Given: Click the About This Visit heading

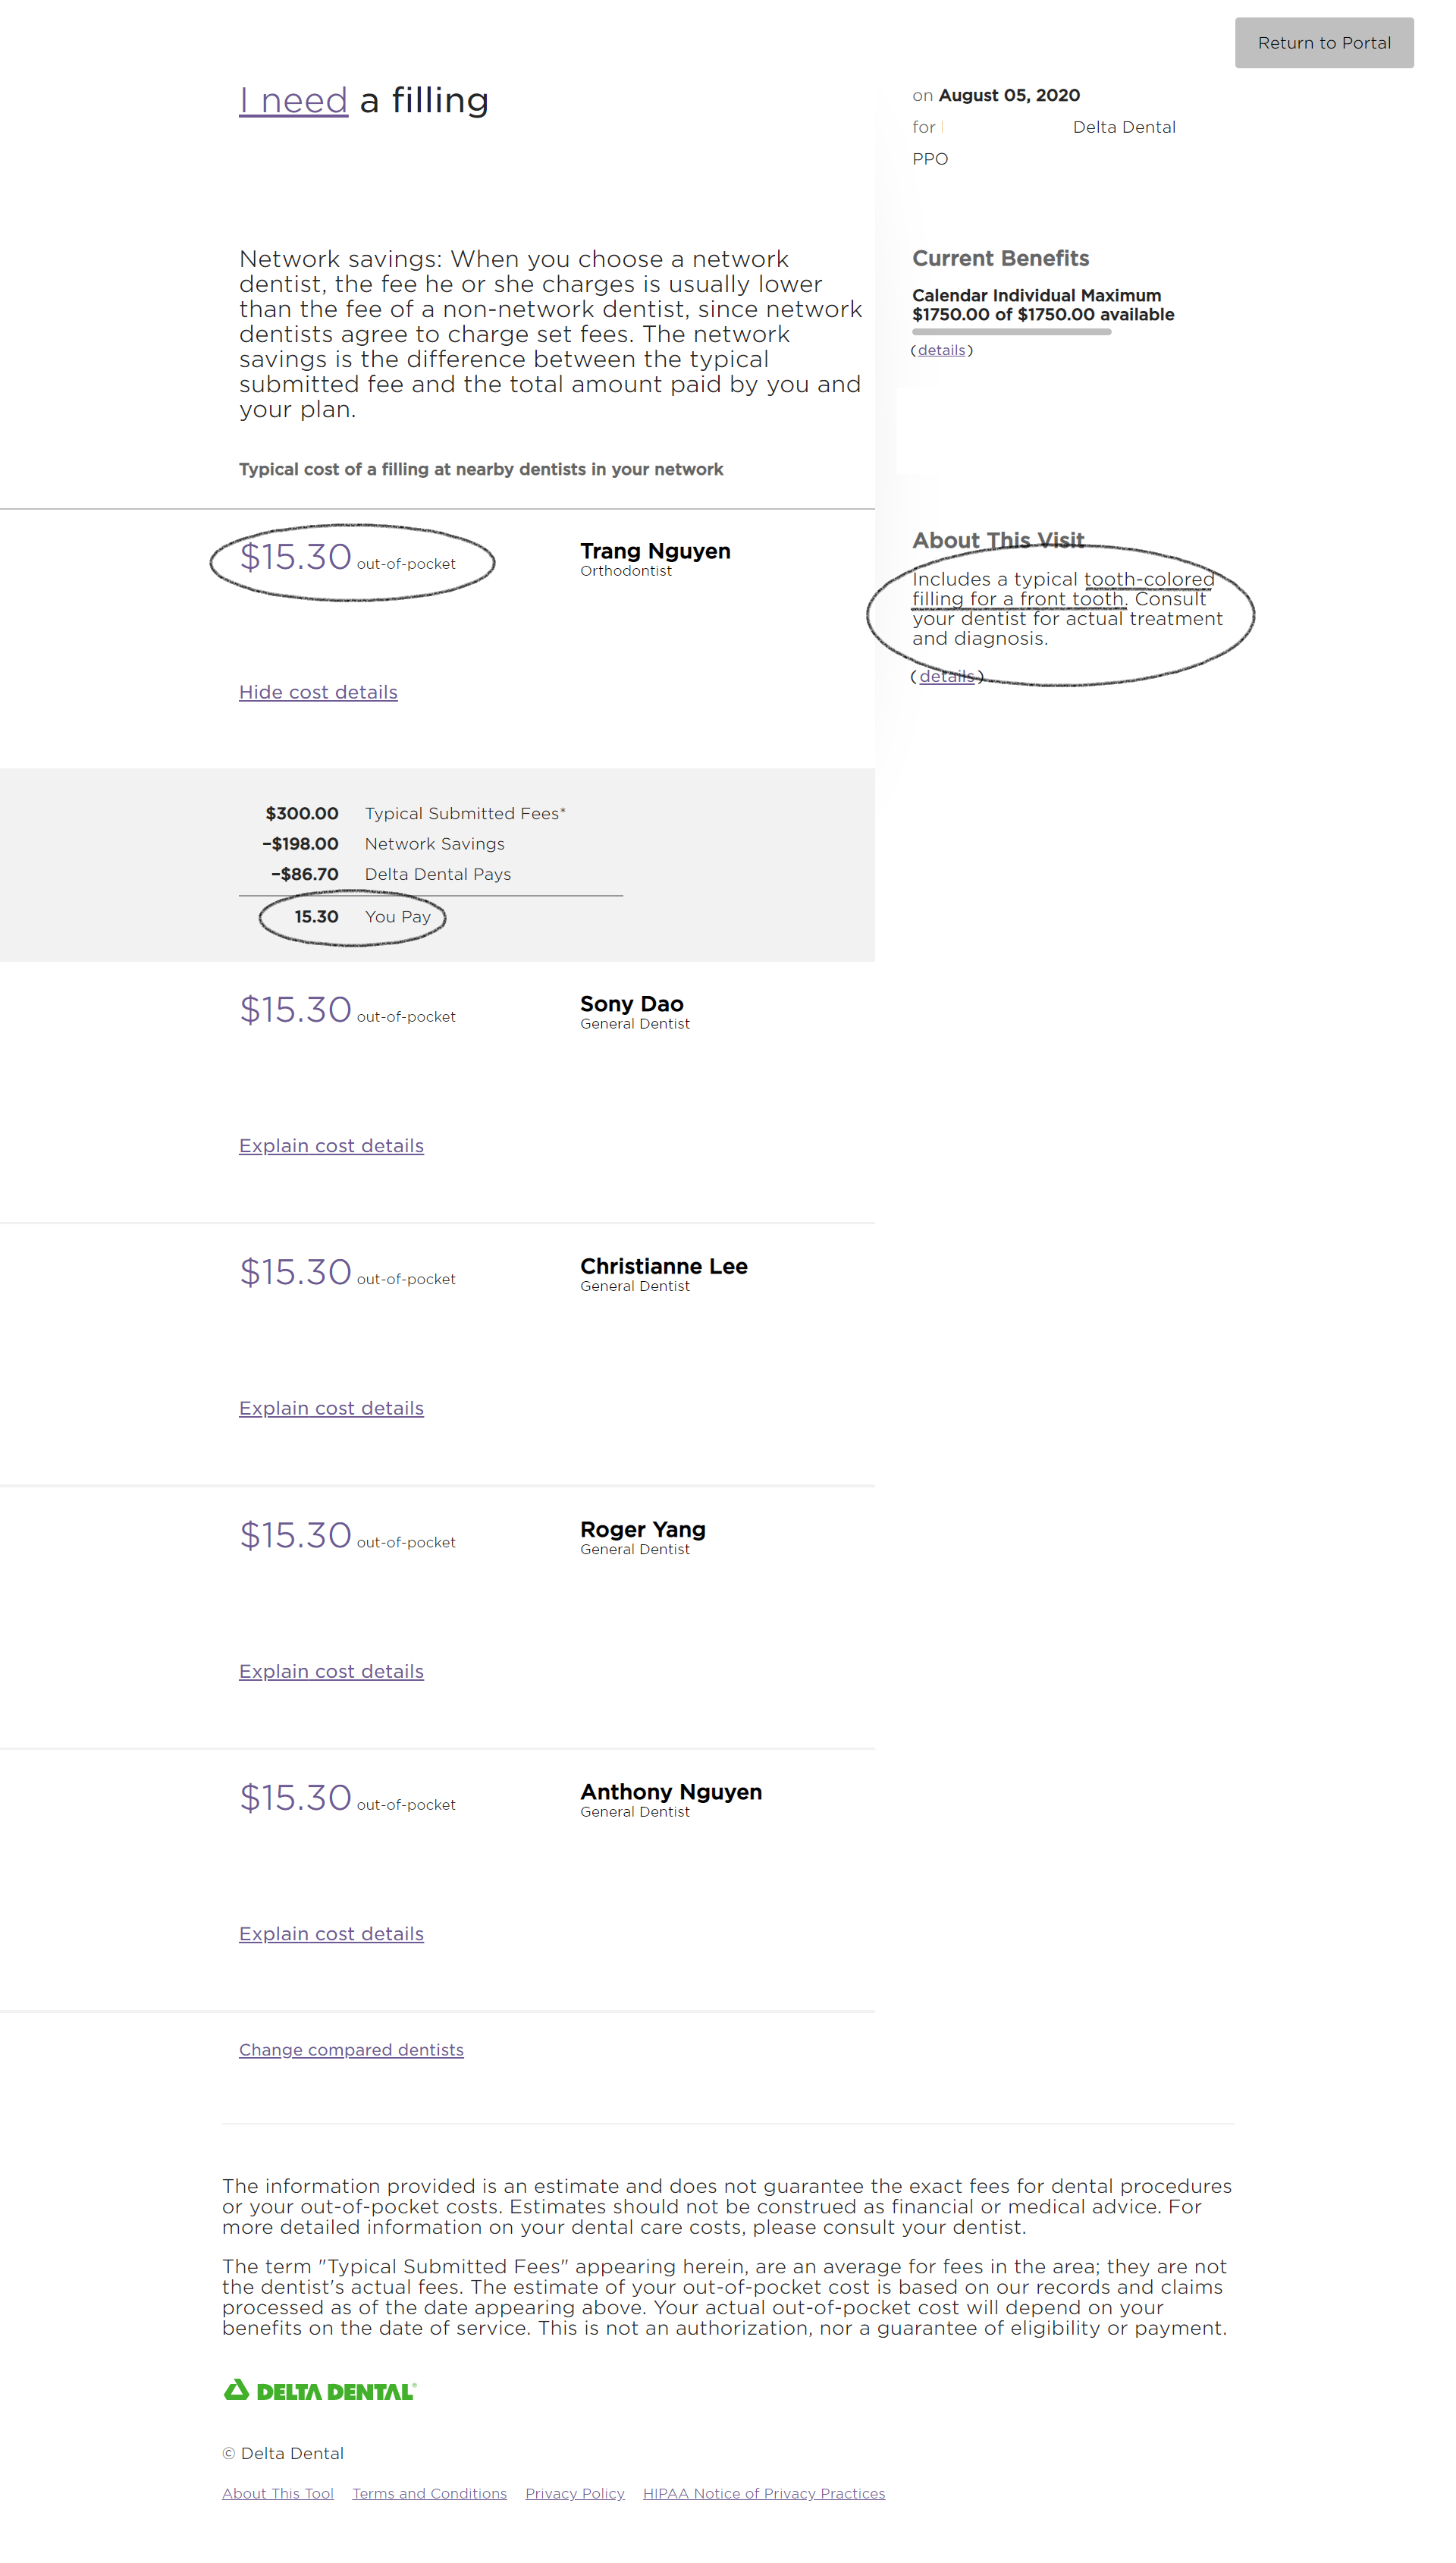Looking at the screenshot, I should (x=998, y=540).
